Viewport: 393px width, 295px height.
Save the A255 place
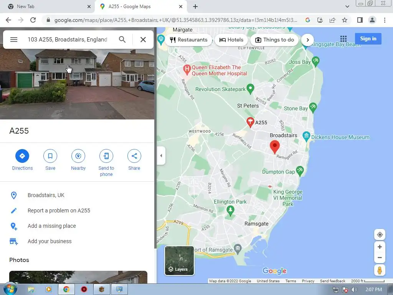pyautogui.click(x=50, y=156)
